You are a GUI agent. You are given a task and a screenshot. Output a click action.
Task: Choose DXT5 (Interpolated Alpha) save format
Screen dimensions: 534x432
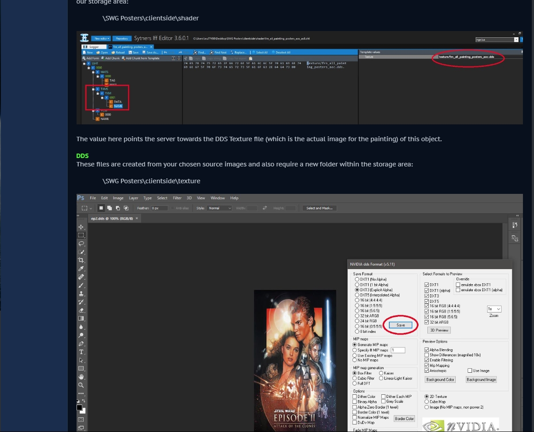coord(377,295)
